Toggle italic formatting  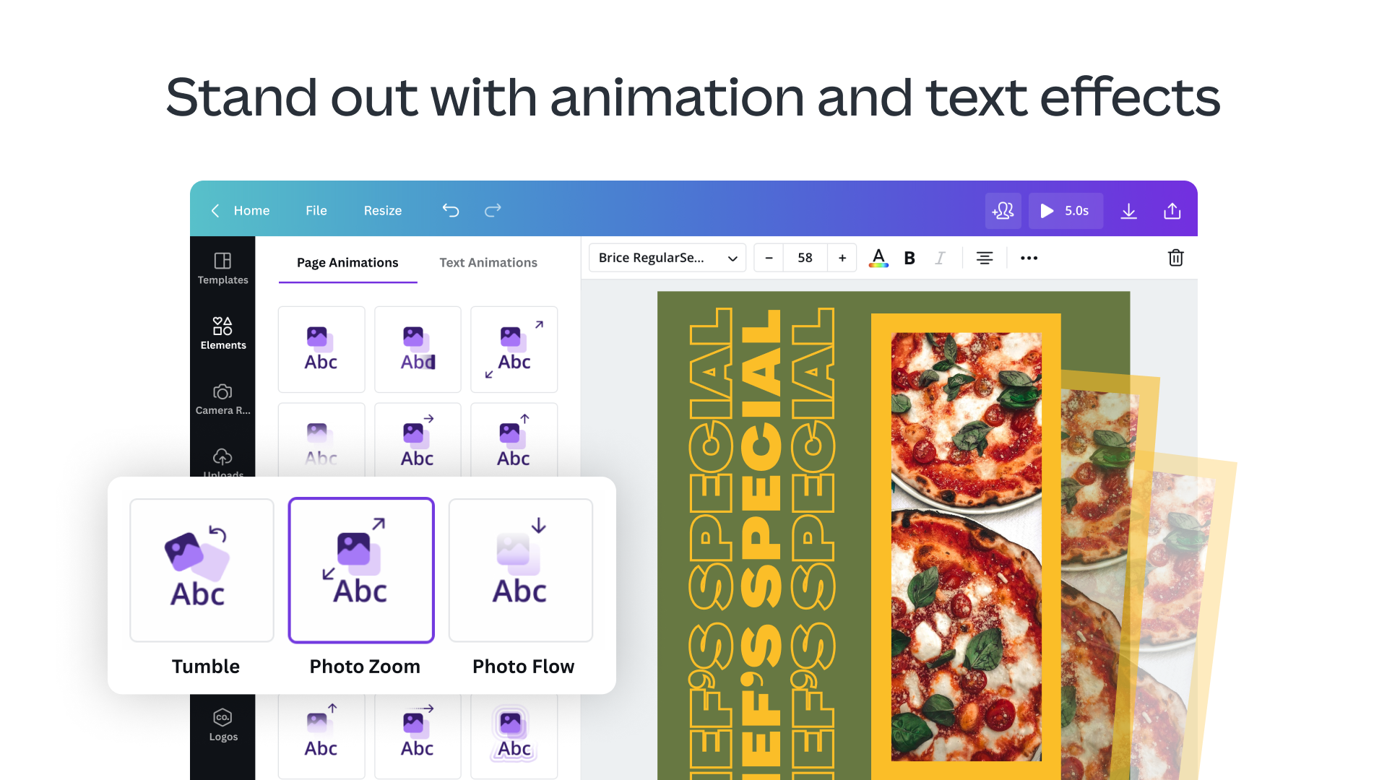pos(940,258)
